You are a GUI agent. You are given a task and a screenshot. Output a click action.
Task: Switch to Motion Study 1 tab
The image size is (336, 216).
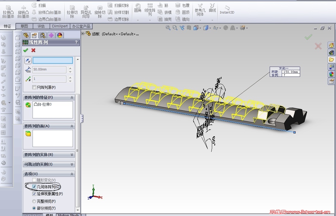point(70,215)
